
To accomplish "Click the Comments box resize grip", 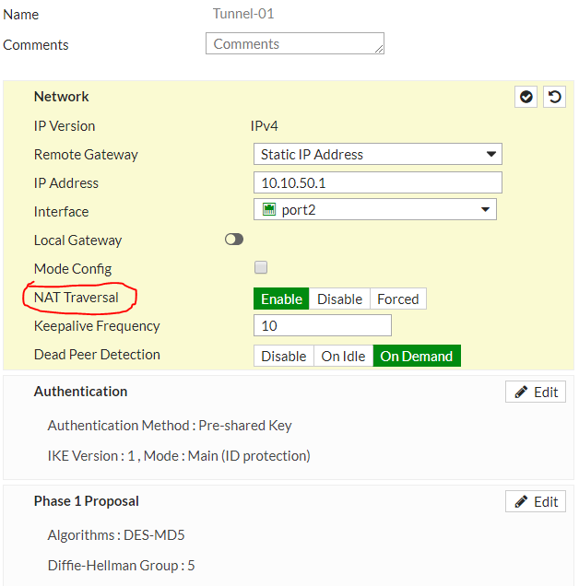I will pyautogui.click(x=379, y=49).
